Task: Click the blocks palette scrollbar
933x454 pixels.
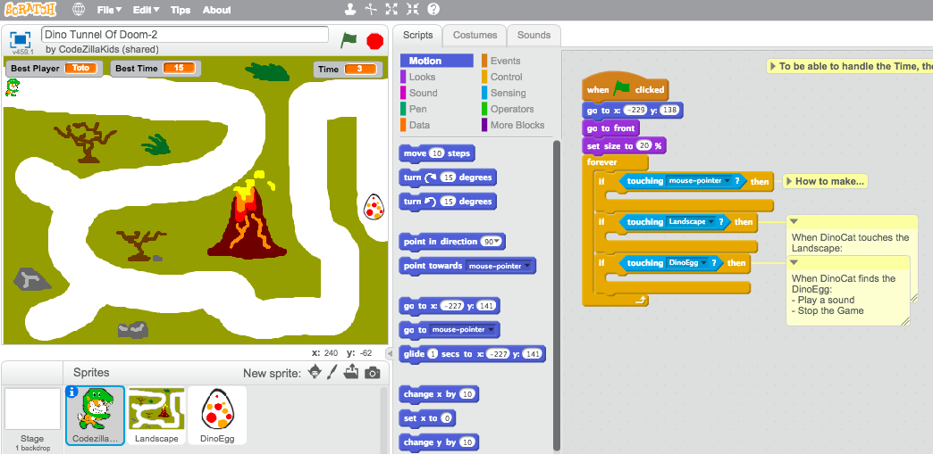Action: tap(557, 295)
